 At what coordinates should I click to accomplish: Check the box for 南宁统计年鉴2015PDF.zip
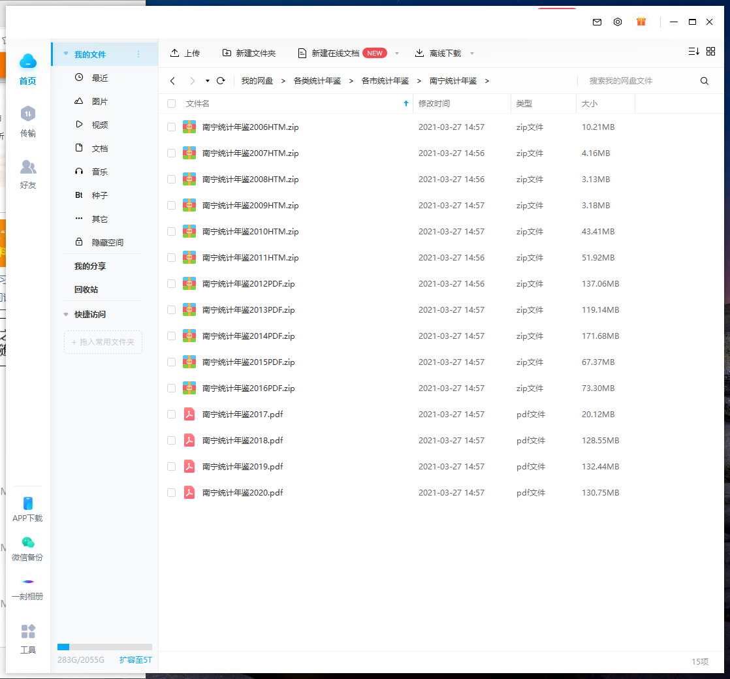pos(171,362)
